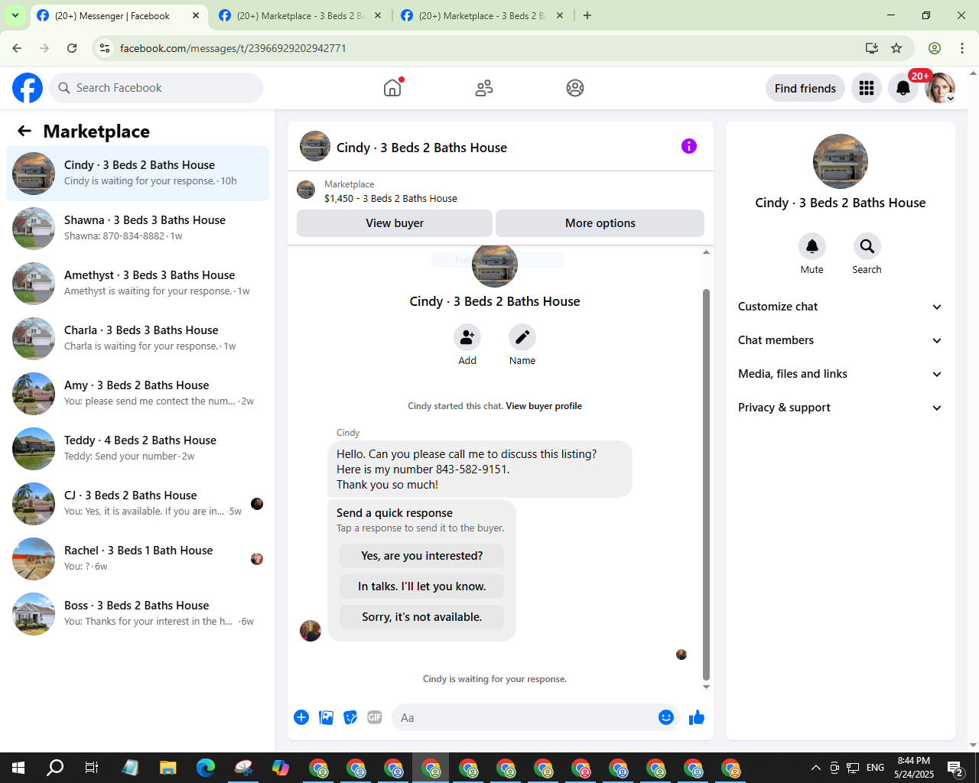Reload the page with browser refresh icon
Screen dimensions: 979x783
click(x=72, y=48)
